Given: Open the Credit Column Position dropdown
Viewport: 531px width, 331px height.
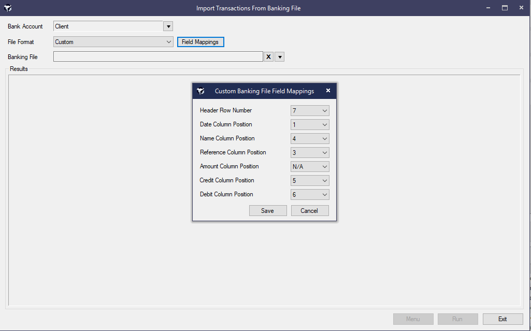Looking at the screenshot, I should click(310, 181).
